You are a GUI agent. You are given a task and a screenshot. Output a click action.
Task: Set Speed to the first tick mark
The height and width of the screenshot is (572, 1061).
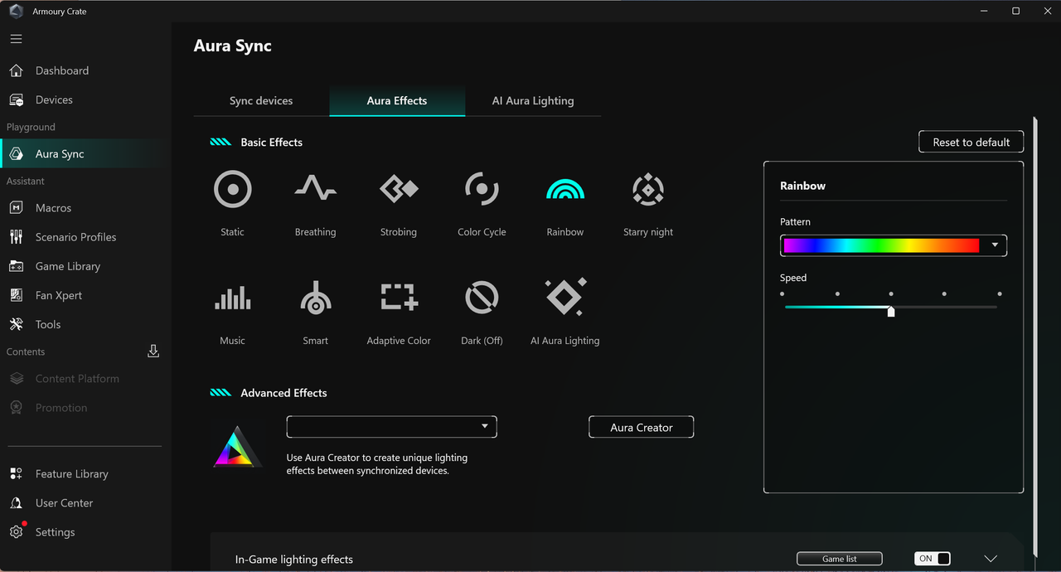click(x=782, y=293)
